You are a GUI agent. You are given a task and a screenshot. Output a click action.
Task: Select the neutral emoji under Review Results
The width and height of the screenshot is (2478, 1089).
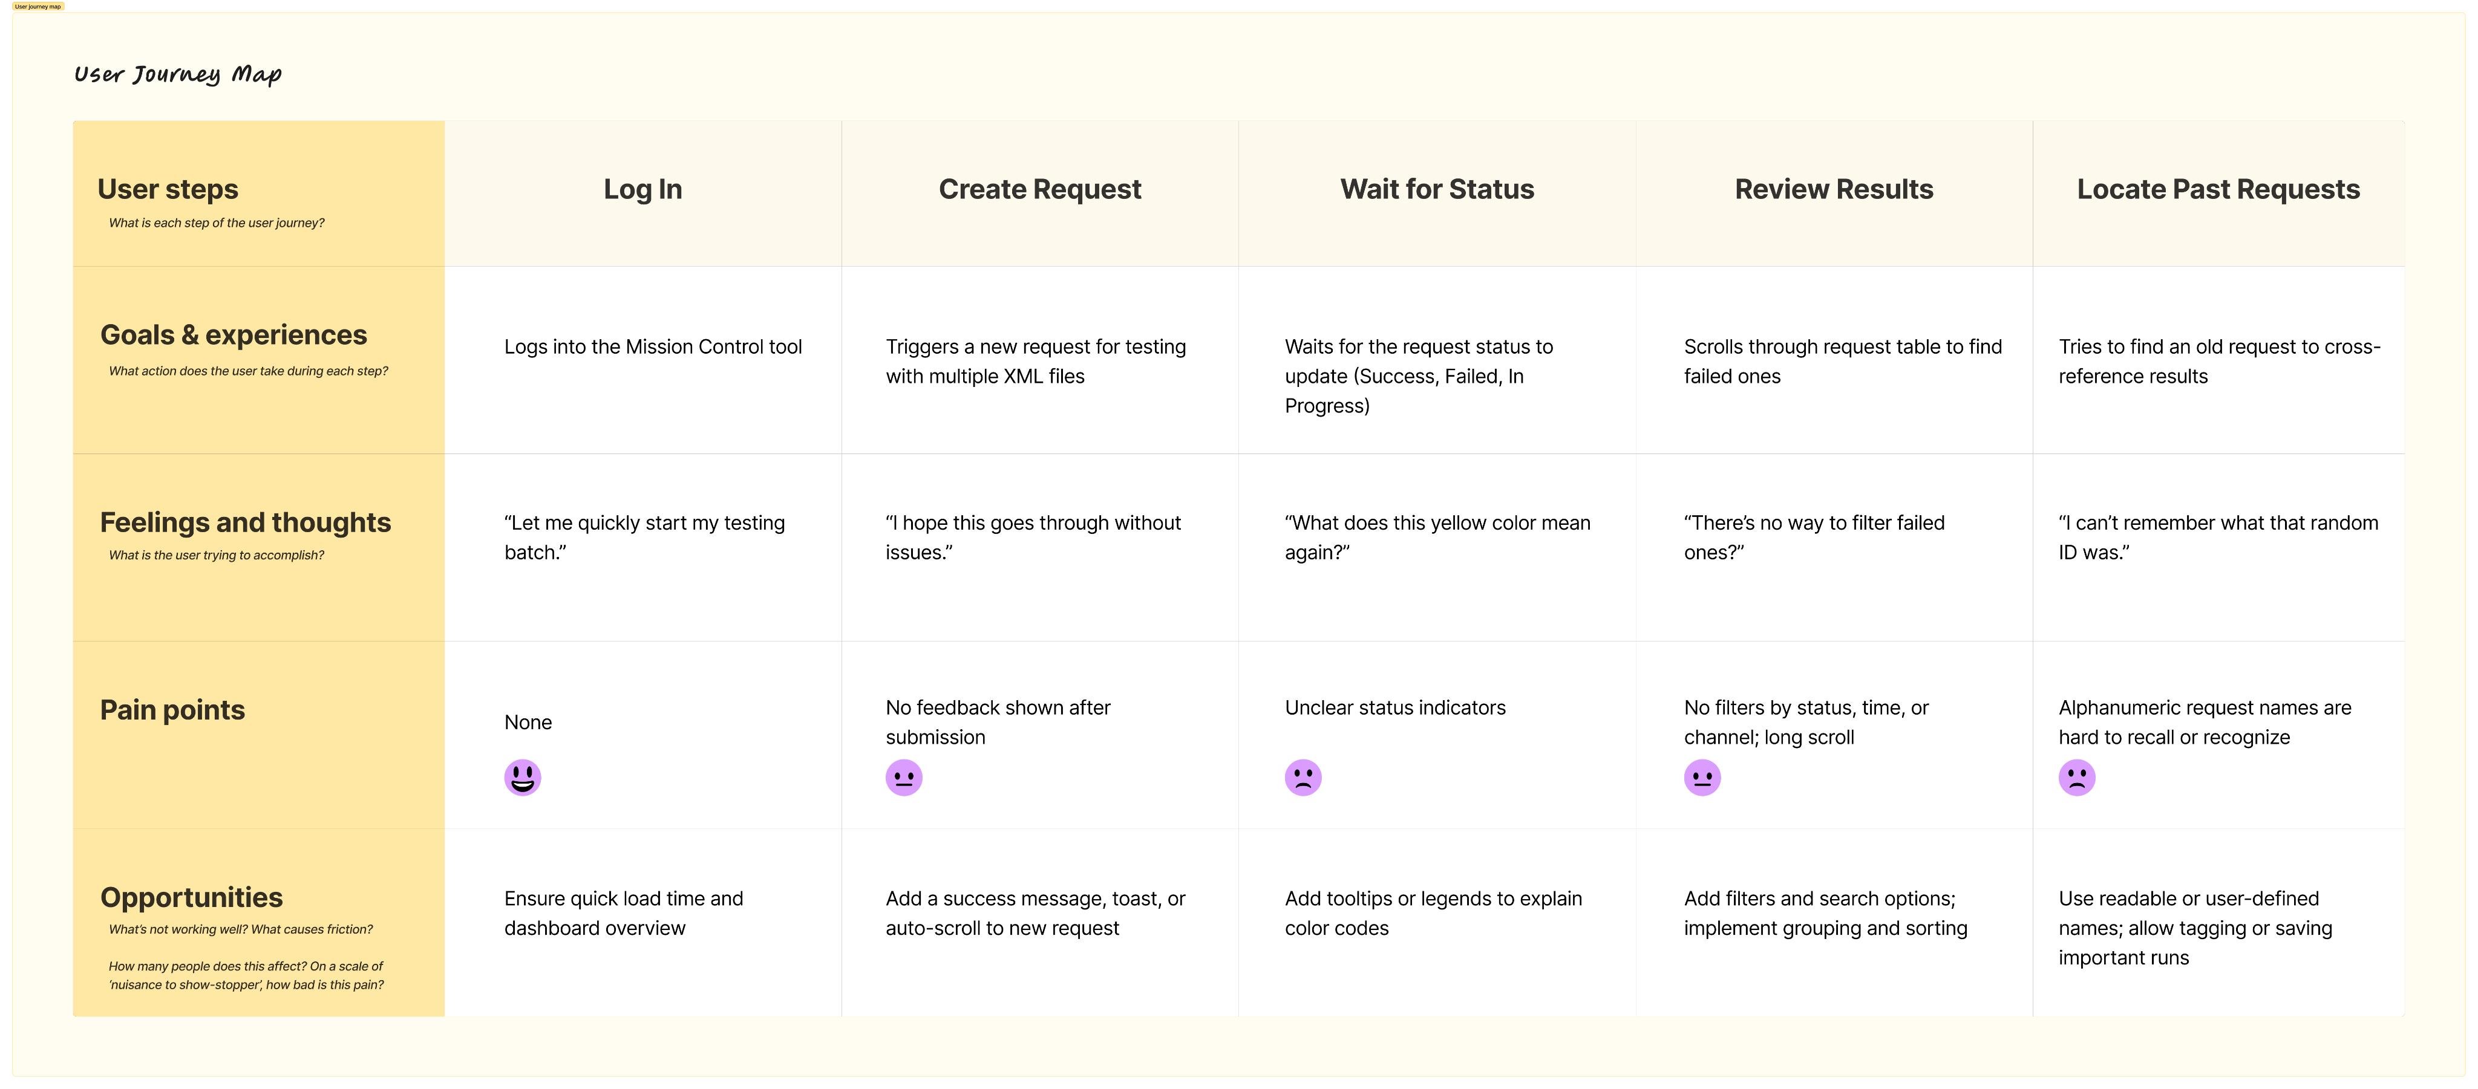coord(1702,776)
